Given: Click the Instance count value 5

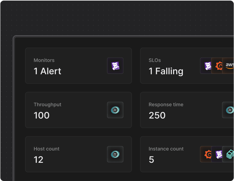Looking at the screenshot, I should coord(152,160).
